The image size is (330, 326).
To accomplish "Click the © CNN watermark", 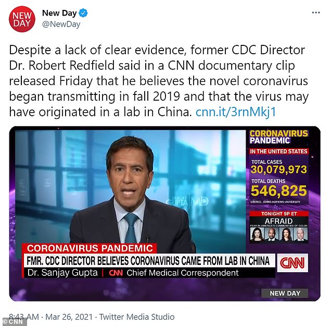I will pos(13,322).
